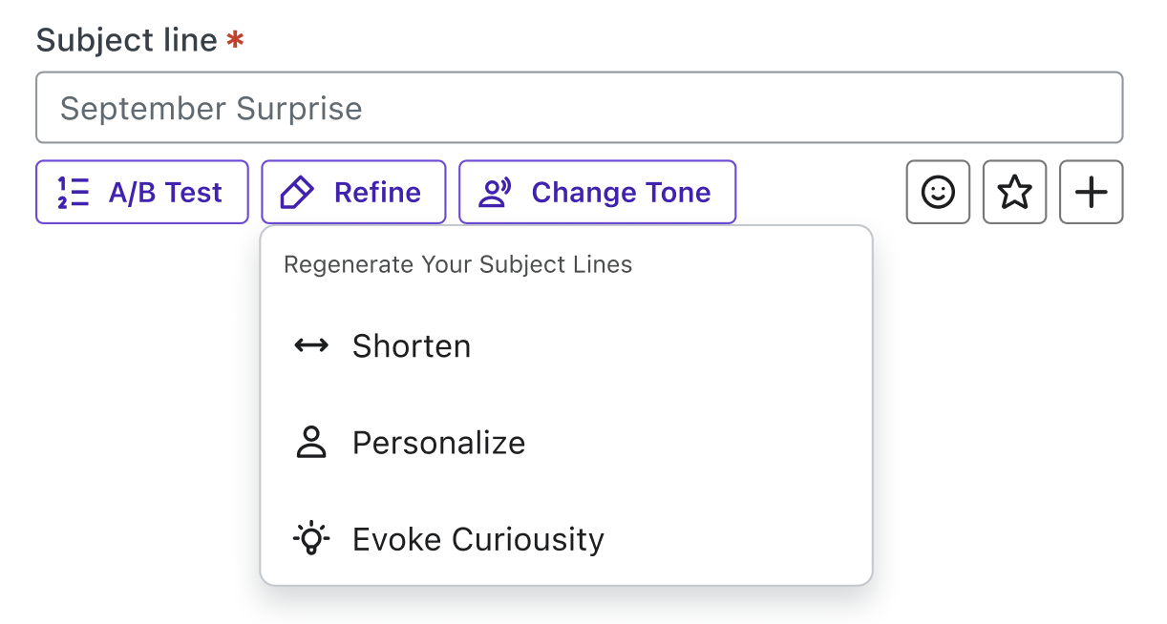
Task: Click the plus icon to add content
Action: [1091, 192]
